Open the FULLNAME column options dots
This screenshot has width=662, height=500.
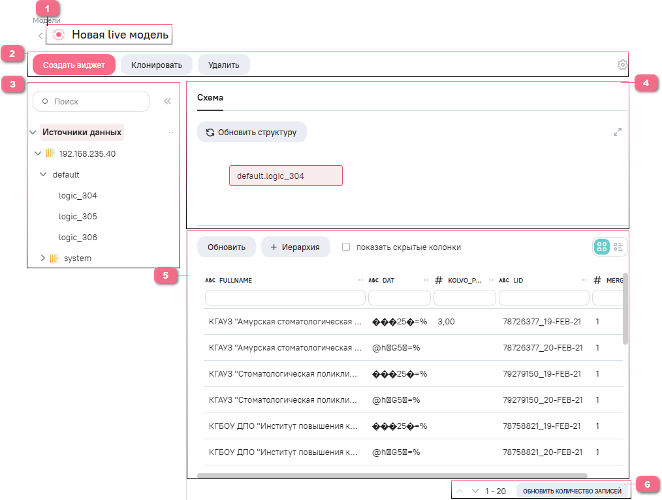coord(360,280)
